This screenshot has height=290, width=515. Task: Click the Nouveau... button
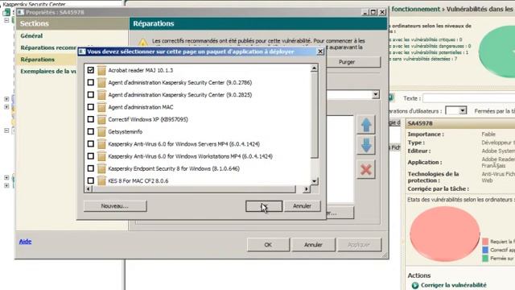[115, 206]
